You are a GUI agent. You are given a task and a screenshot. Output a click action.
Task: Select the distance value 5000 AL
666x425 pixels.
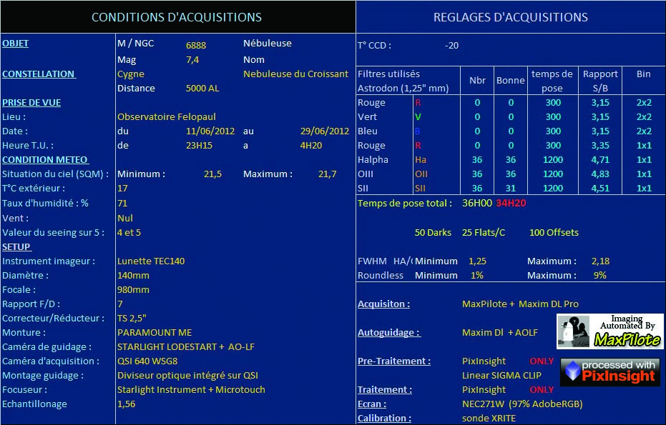202,89
